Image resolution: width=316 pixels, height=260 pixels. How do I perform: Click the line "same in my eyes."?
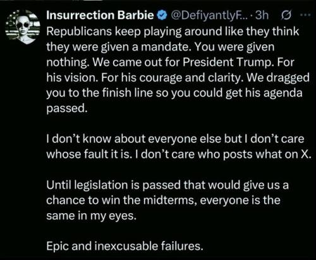[92, 216]
